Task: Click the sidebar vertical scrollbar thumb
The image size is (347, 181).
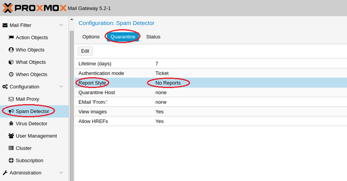Action: coord(72,106)
